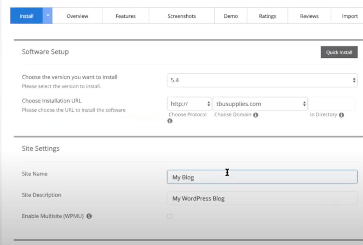Image resolution: width=363 pixels, height=245 pixels.
Task: Go to the Demo tab
Action: tap(231, 16)
